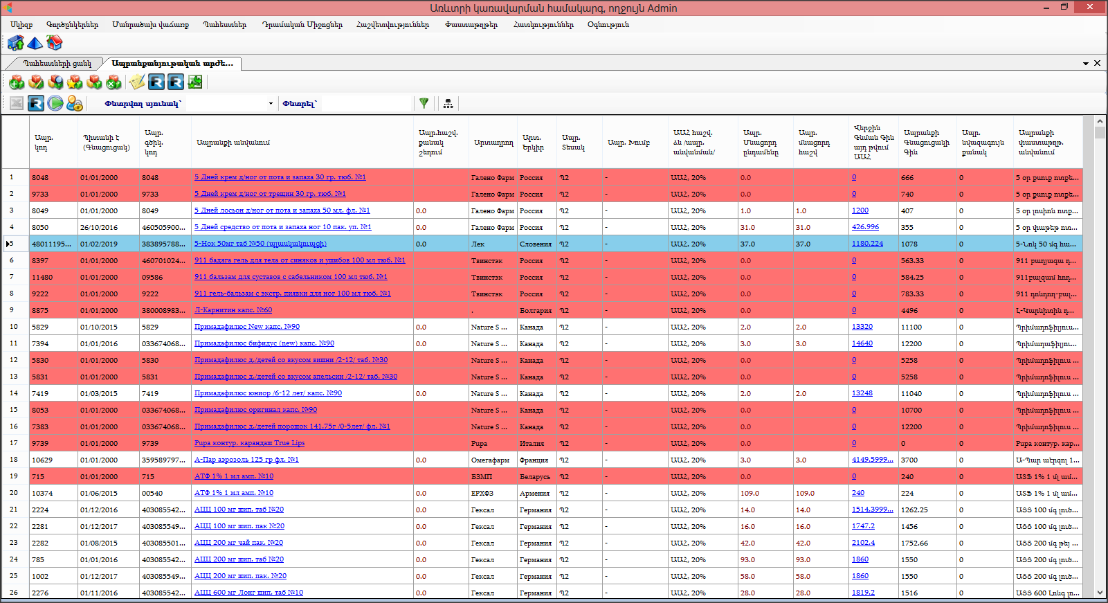Click the plain colored boxes icon
This screenshot has width=1108, height=603.
(x=94, y=82)
